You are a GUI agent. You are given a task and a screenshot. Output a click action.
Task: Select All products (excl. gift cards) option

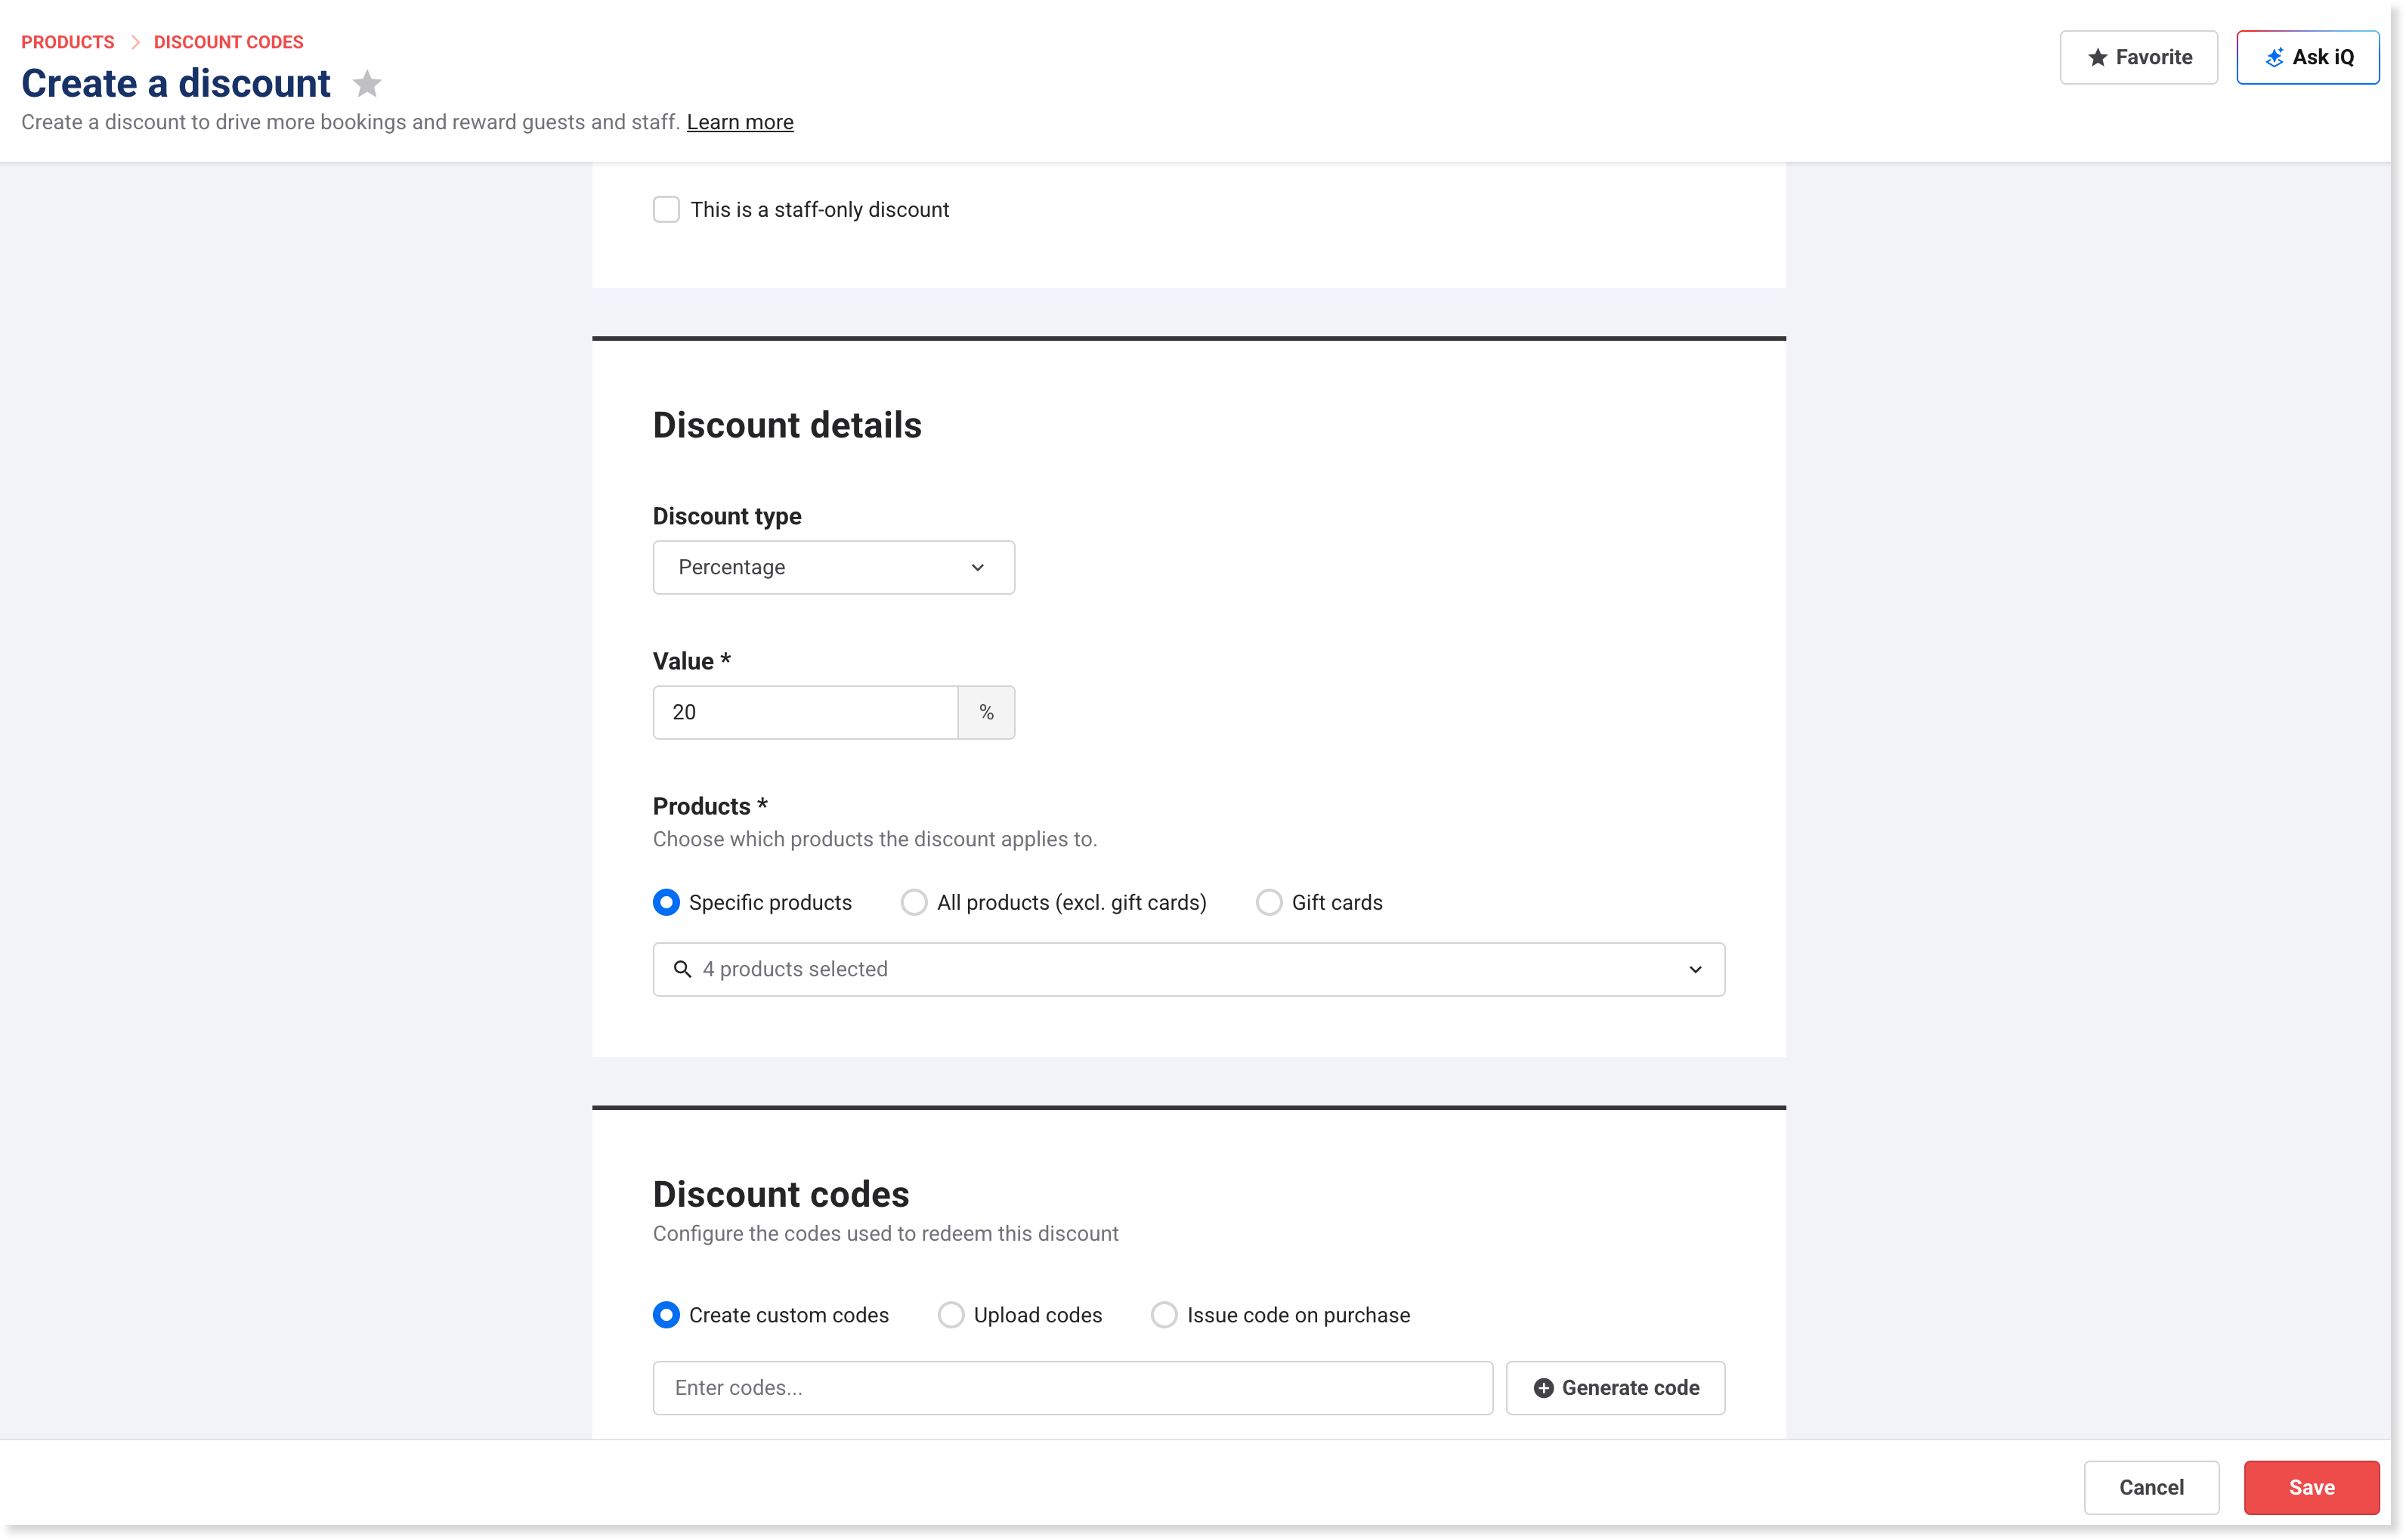point(914,903)
